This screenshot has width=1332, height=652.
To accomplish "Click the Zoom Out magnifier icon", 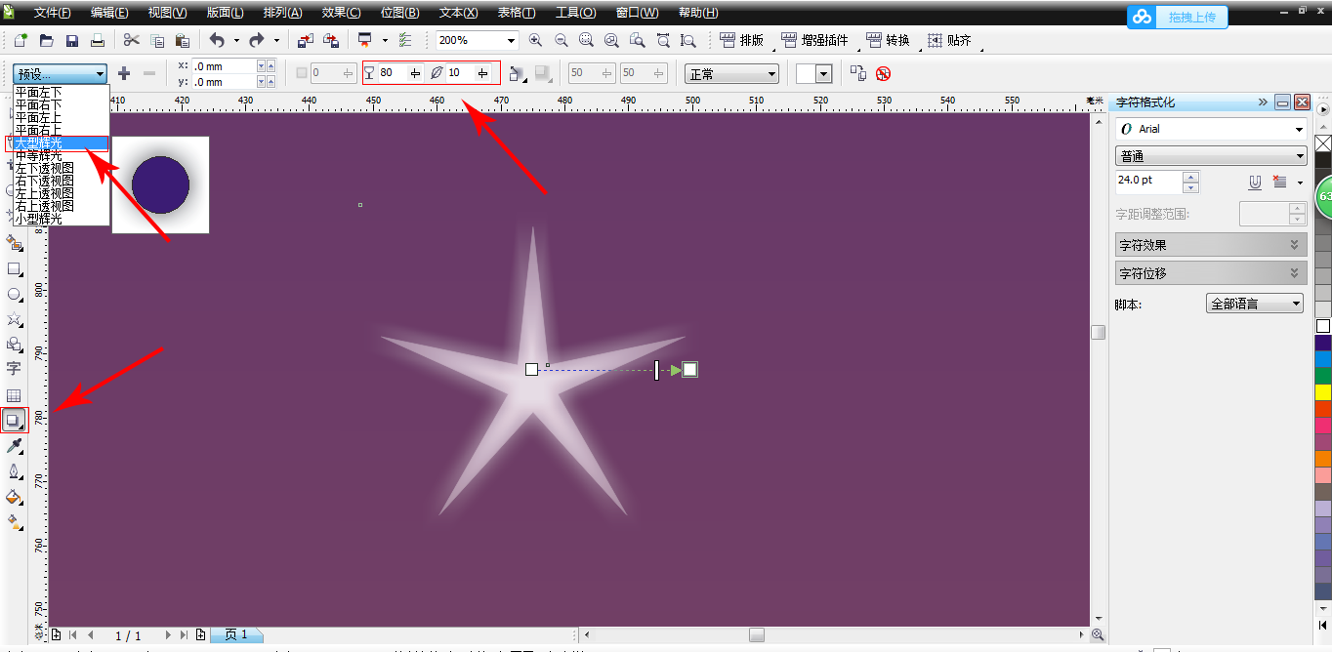I will pos(561,41).
